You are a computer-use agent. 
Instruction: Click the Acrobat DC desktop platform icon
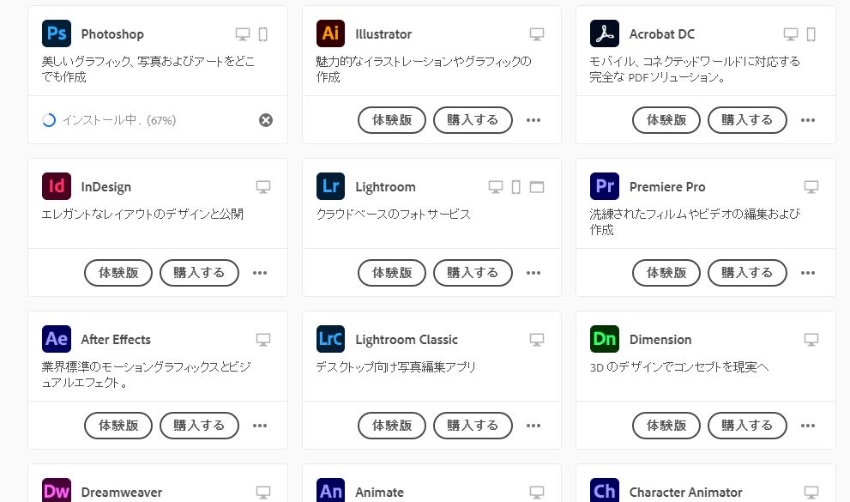point(791,34)
